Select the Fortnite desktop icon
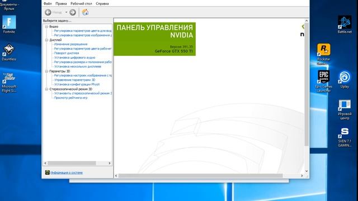The height and width of the screenshot is (201, 358). click(9, 25)
